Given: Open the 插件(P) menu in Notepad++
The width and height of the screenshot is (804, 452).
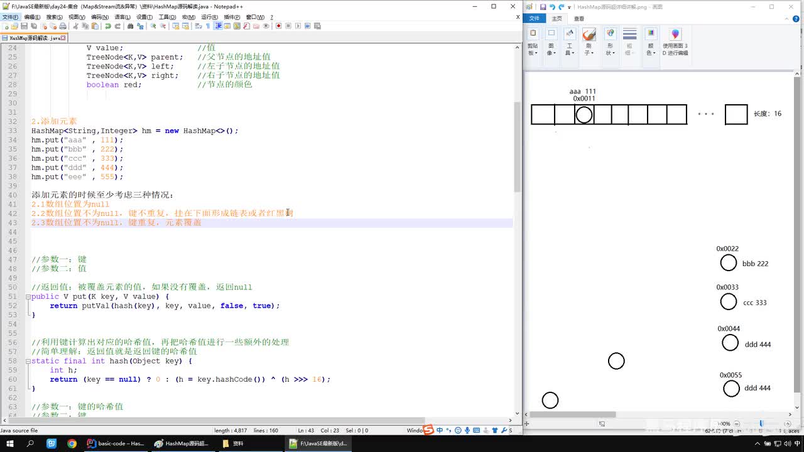Looking at the screenshot, I should 232,17.
